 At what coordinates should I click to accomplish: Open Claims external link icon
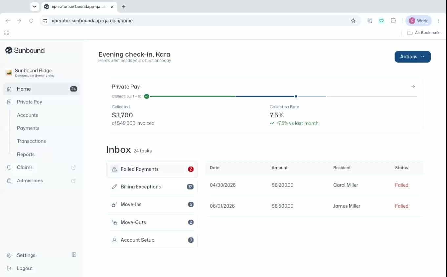74,167
